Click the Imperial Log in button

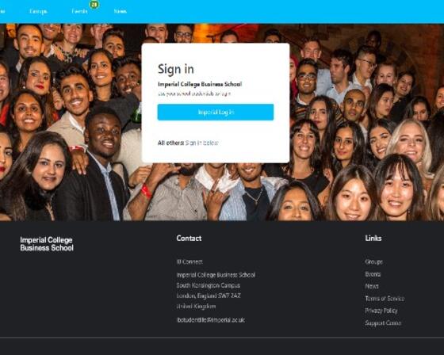point(216,112)
